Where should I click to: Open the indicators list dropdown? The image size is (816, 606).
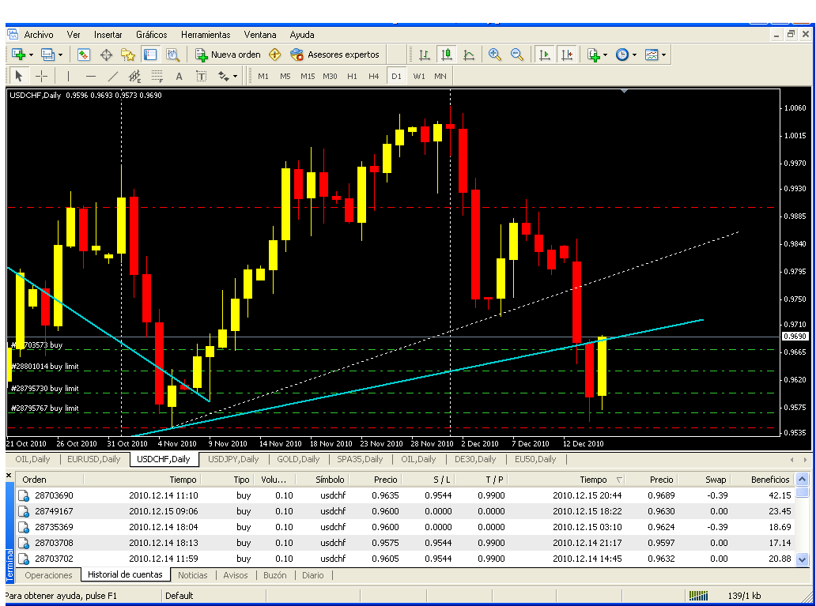597,55
